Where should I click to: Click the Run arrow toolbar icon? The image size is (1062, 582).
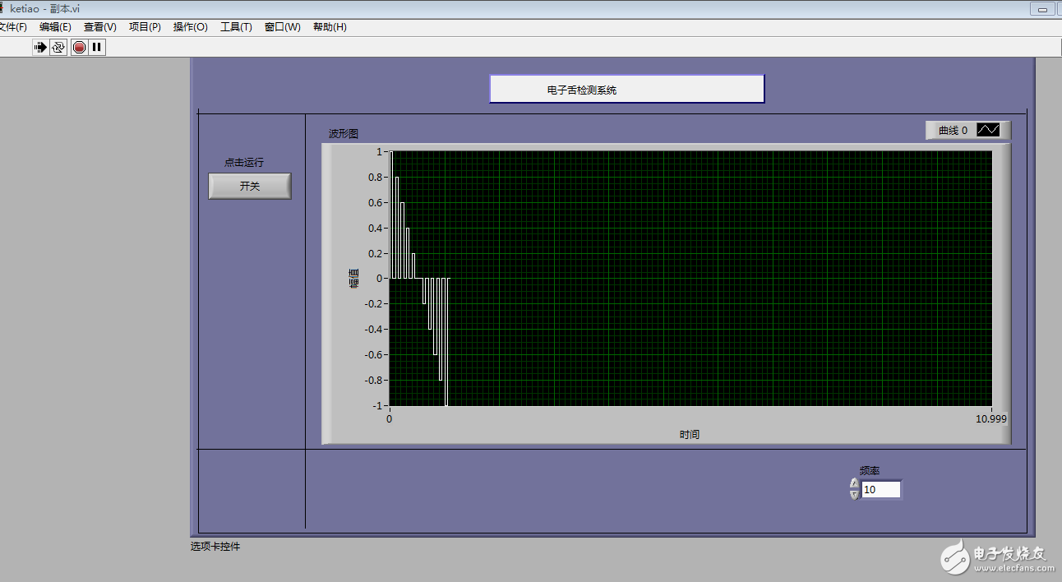40,48
